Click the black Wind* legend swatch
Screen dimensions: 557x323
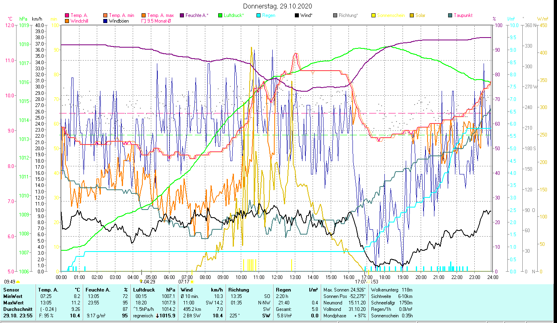pyautogui.click(x=297, y=15)
